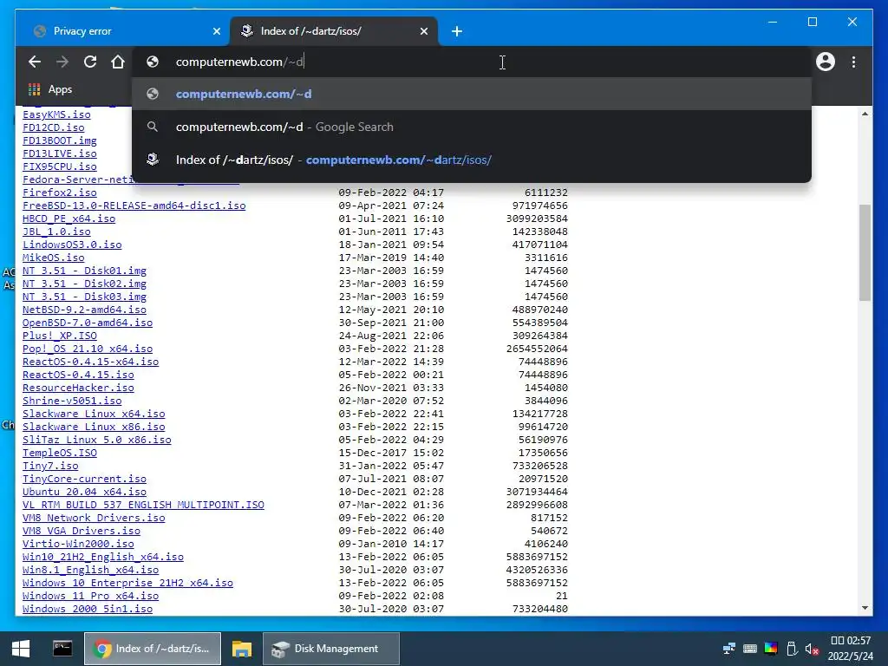Open the Windows Start menu

pos(21,649)
